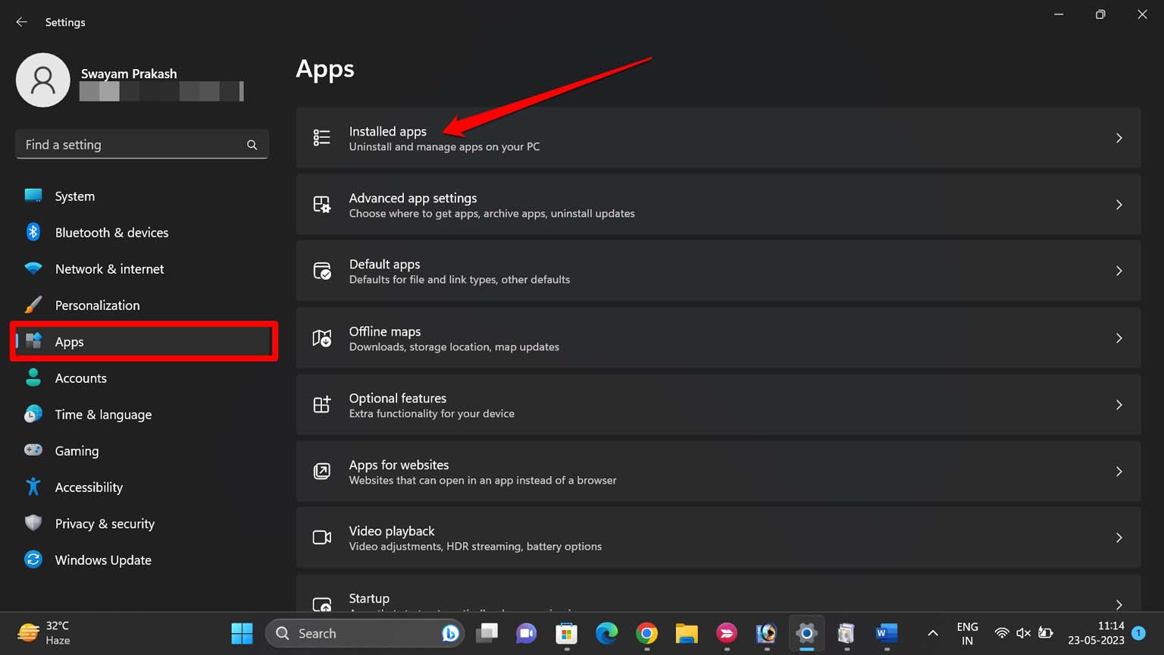The width and height of the screenshot is (1164, 655).
Task: Launch Google Chrome from the taskbar
Action: [x=646, y=633]
